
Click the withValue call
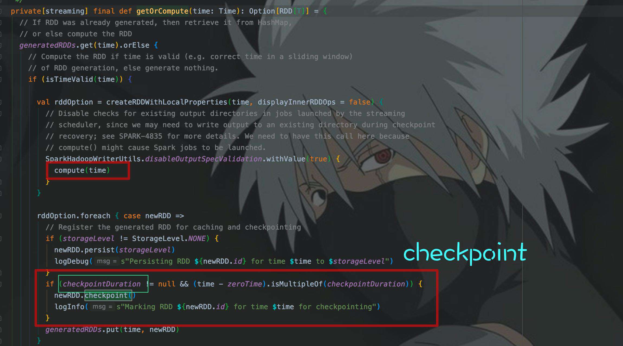click(x=286, y=159)
